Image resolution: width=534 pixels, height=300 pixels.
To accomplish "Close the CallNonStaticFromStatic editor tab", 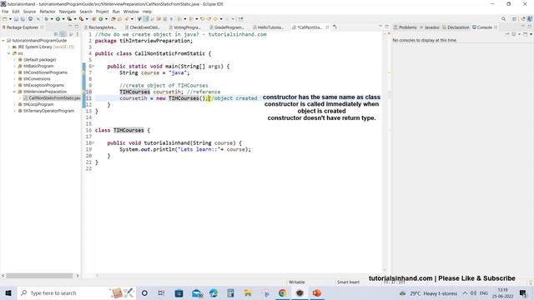I will point(327,27).
